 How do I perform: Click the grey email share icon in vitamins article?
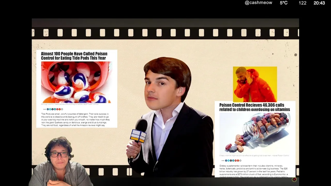click(240, 160)
